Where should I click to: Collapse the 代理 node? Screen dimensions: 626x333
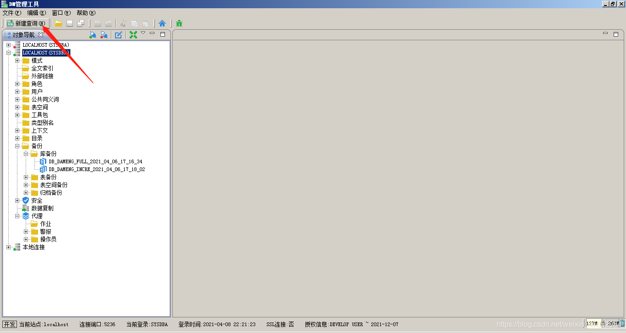(17, 216)
